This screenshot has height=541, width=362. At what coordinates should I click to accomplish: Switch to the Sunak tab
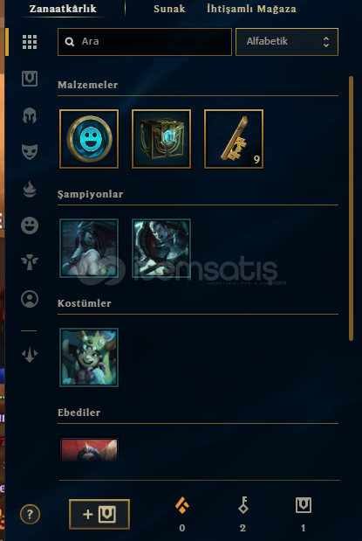point(169,9)
